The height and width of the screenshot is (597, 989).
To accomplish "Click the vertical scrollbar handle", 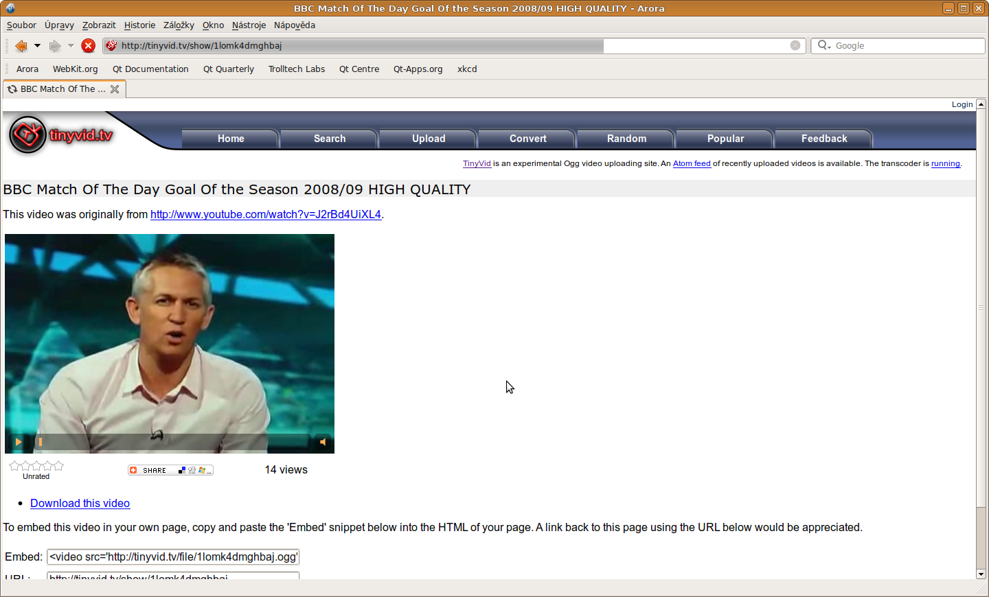I will (x=981, y=308).
